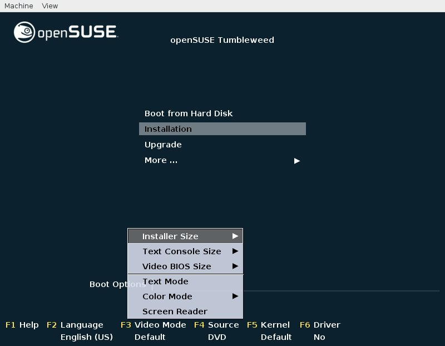Screen dimensions: 445x346
Task: Open the F5 Kernel options
Action: tap(268, 325)
